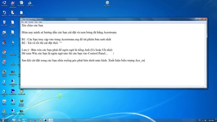Open the Network desktop icon
Screen dimensions: 217x122
click(4, 14)
